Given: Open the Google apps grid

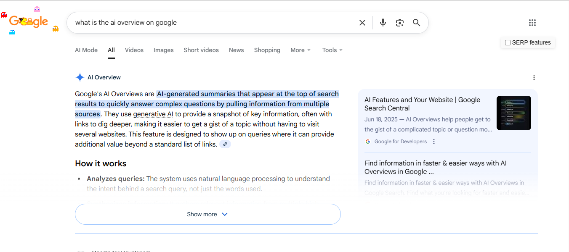Looking at the screenshot, I should coord(532,23).
